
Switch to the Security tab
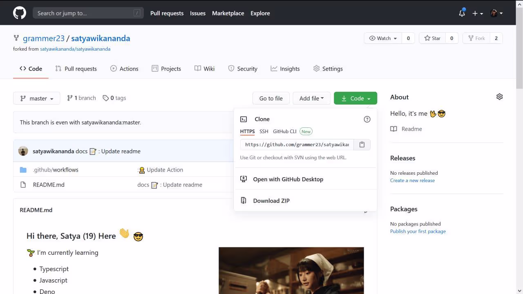tap(243, 69)
